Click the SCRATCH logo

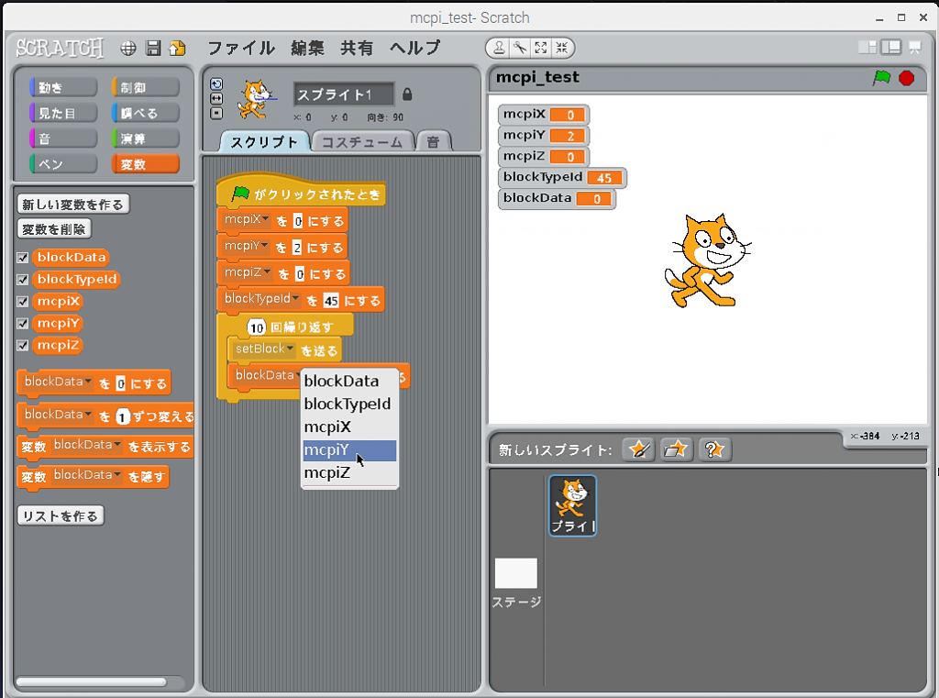[x=60, y=48]
